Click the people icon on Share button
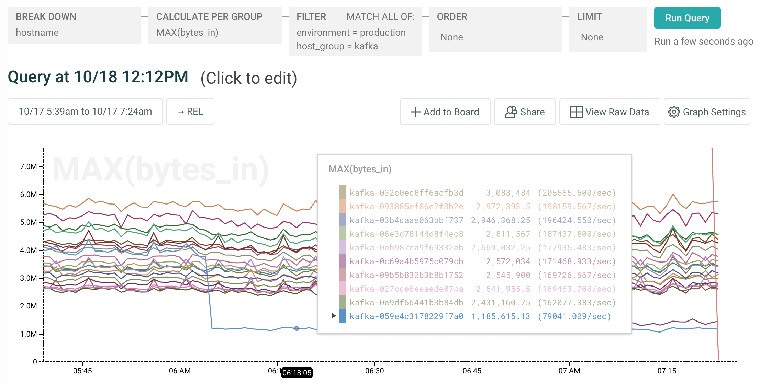The image size is (760, 385). point(511,112)
